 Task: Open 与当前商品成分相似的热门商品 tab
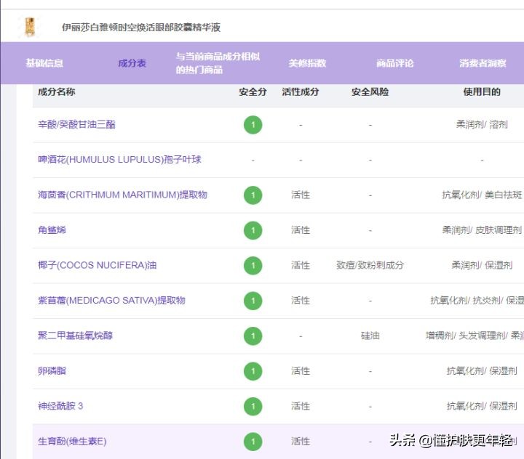(x=218, y=63)
